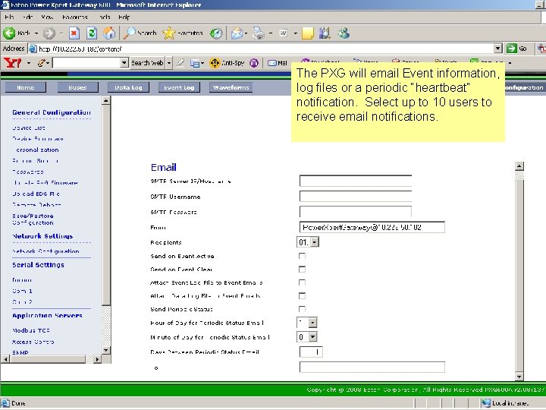Open the Edit menu
The image size is (546, 410).
coord(27,17)
